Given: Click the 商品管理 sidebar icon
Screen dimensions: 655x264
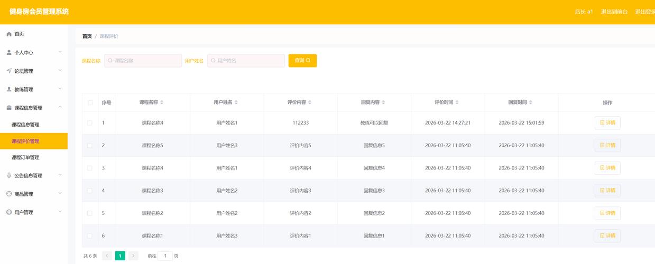Looking at the screenshot, I should (9, 194).
